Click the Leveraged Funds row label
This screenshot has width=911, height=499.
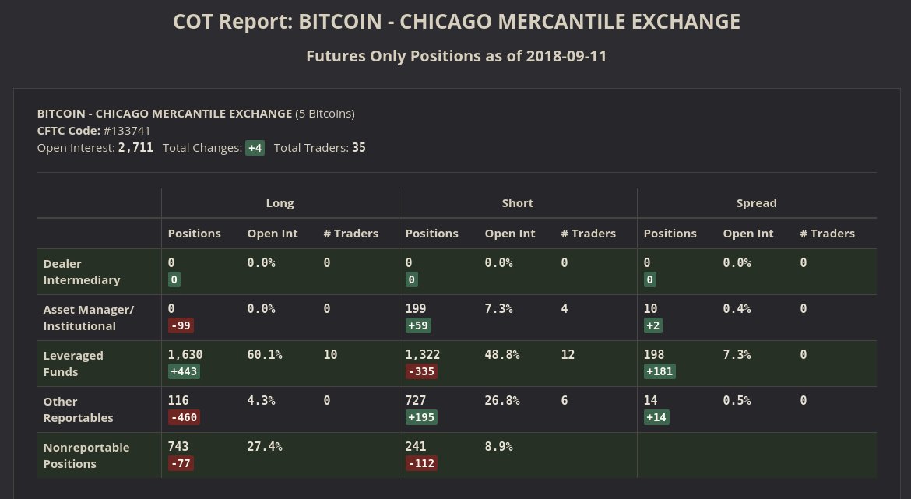click(73, 364)
